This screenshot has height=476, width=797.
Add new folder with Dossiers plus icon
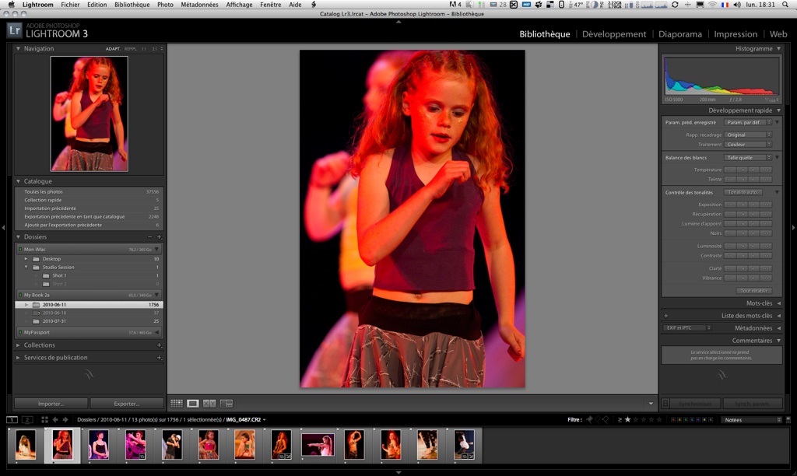click(159, 236)
